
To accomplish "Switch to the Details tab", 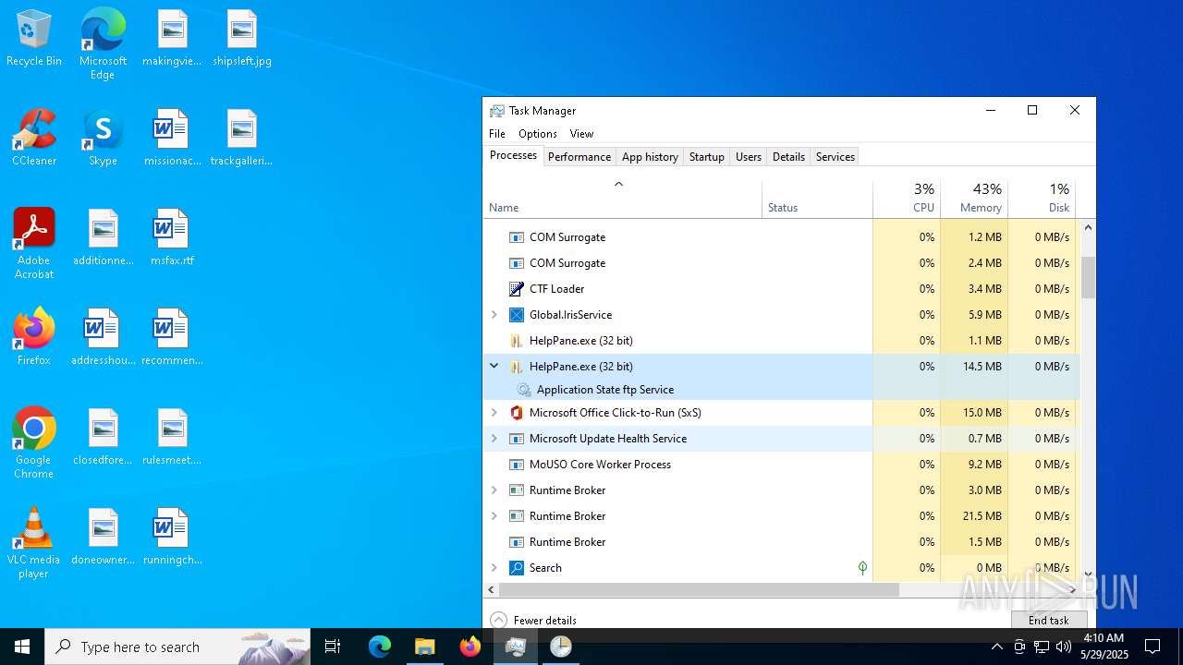I will 788,157.
